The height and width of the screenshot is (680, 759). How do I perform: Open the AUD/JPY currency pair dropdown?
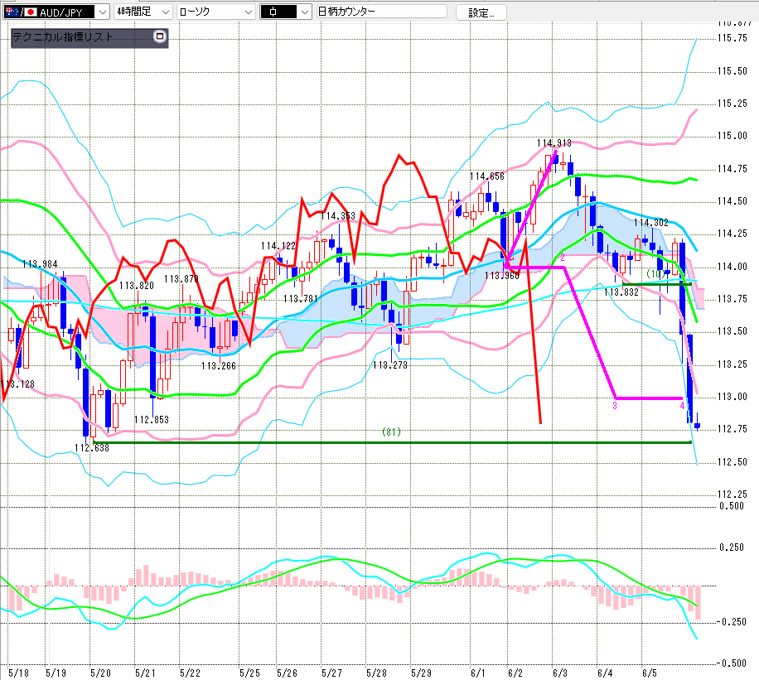click(x=103, y=12)
